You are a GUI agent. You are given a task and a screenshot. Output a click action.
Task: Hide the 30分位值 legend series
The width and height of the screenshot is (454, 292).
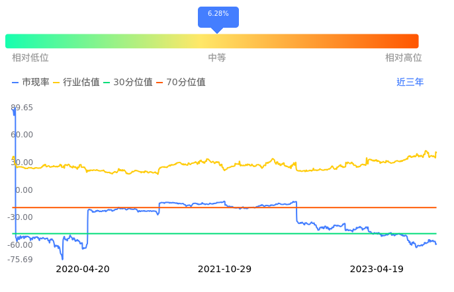click(128, 83)
